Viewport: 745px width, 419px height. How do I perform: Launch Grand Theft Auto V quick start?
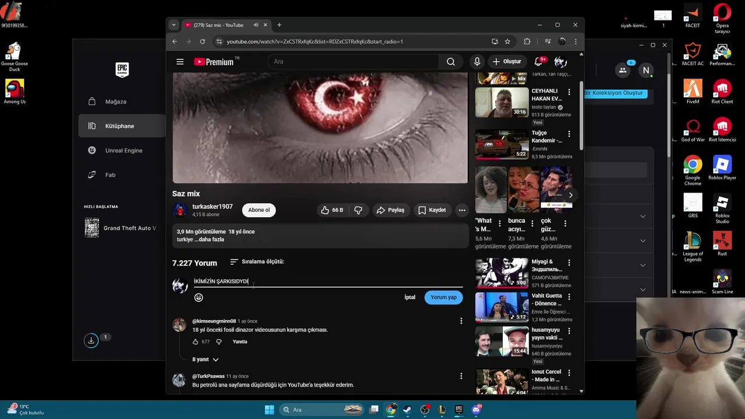[x=121, y=228]
